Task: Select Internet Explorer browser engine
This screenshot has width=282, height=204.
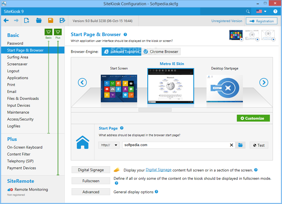Action: coord(121,52)
